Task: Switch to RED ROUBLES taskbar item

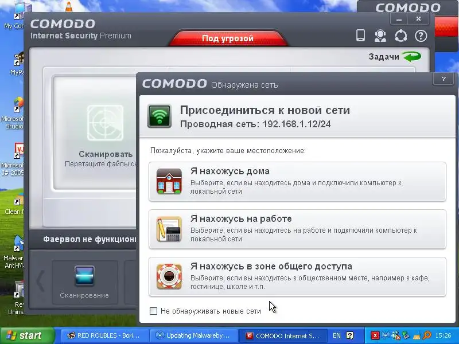Action: click(x=104, y=335)
